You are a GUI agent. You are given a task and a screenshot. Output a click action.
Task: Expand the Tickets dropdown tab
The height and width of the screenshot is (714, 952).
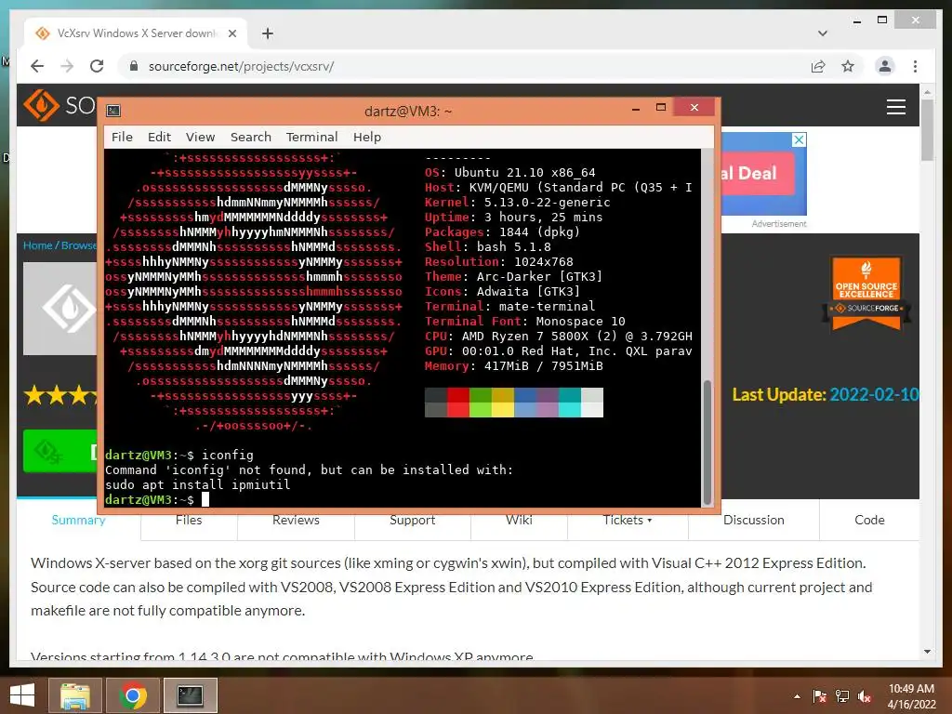pos(628,521)
